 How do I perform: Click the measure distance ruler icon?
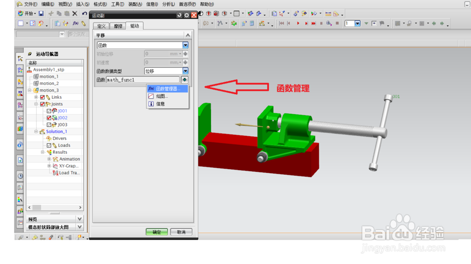(328, 14)
